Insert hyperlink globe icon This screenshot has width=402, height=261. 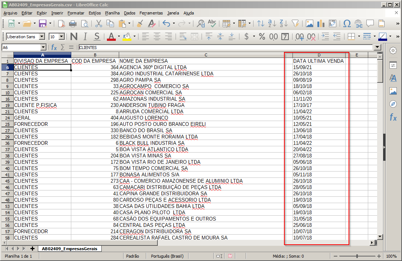(x=359, y=24)
